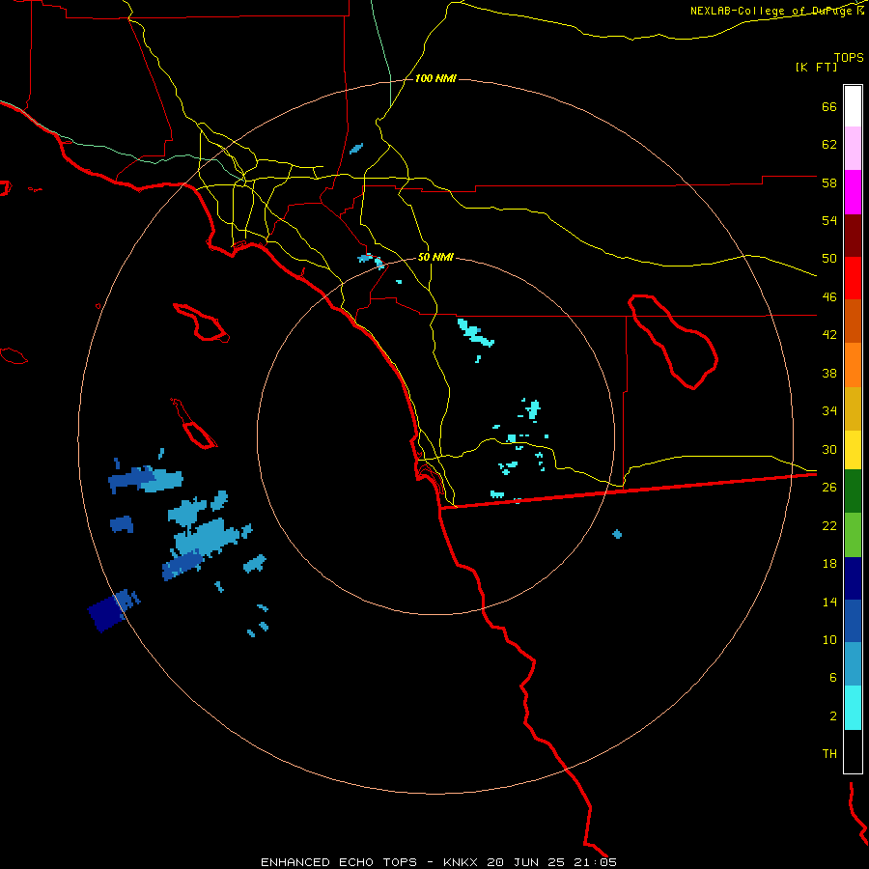Screen dimensions: 869x869
Task: Select the light pink legend swatch
Action: coord(853,149)
